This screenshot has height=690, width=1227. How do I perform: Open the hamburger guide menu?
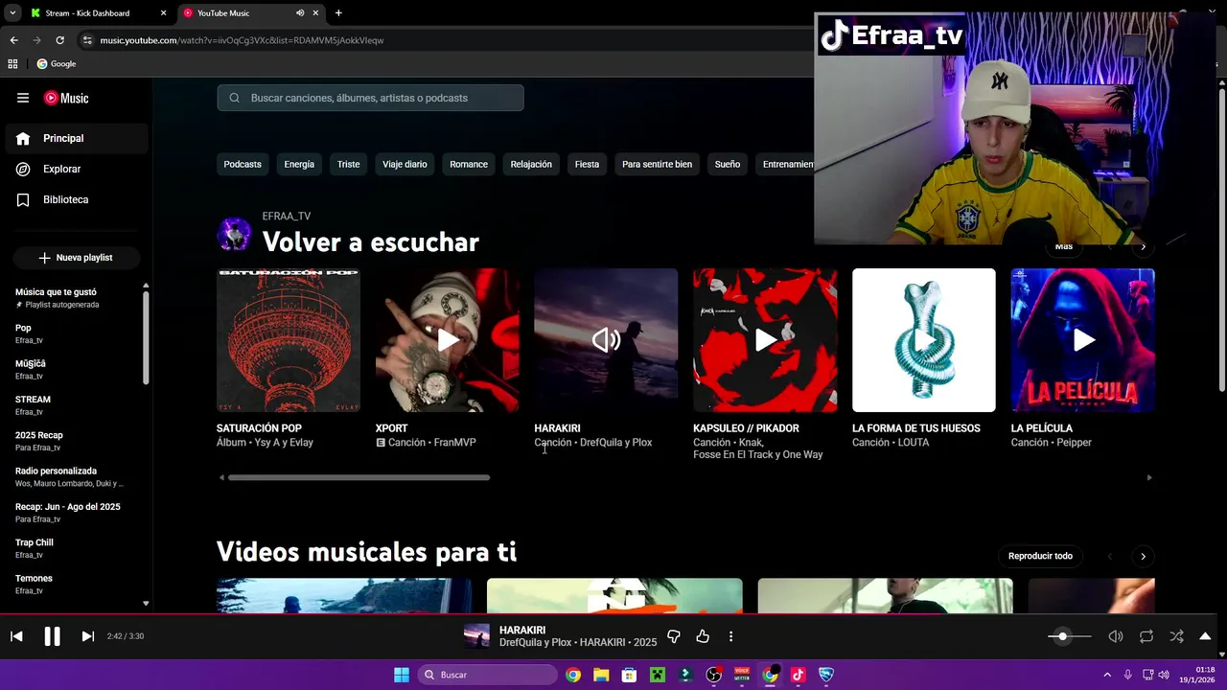(23, 98)
